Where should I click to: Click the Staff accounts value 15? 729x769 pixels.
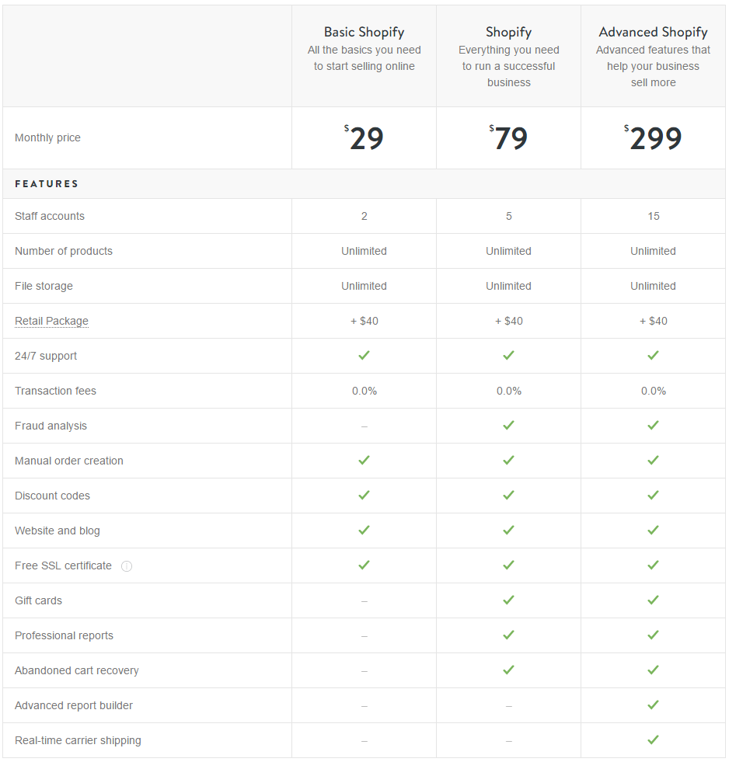654,216
